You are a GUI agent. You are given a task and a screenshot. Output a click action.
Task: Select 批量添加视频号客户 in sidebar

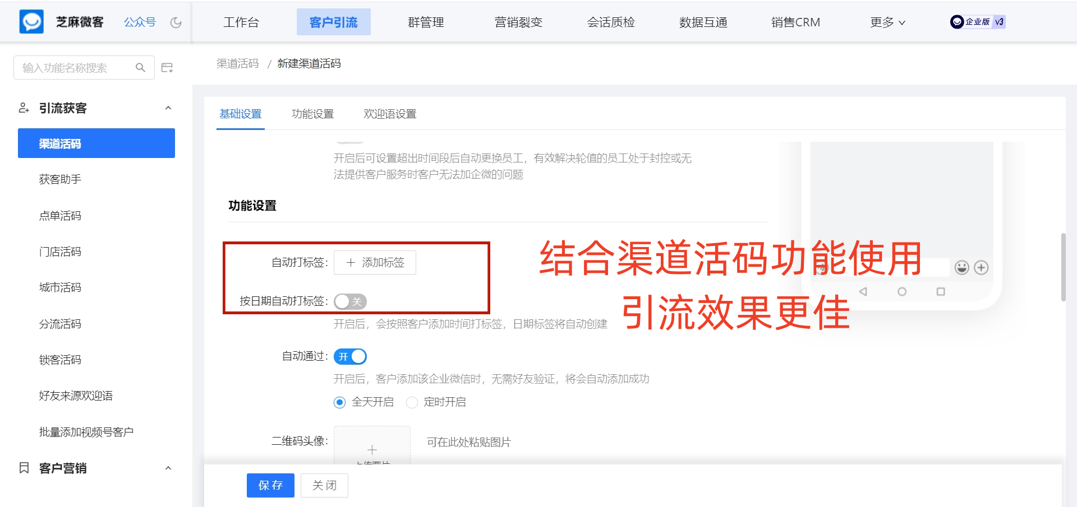(x=86, y=432)
